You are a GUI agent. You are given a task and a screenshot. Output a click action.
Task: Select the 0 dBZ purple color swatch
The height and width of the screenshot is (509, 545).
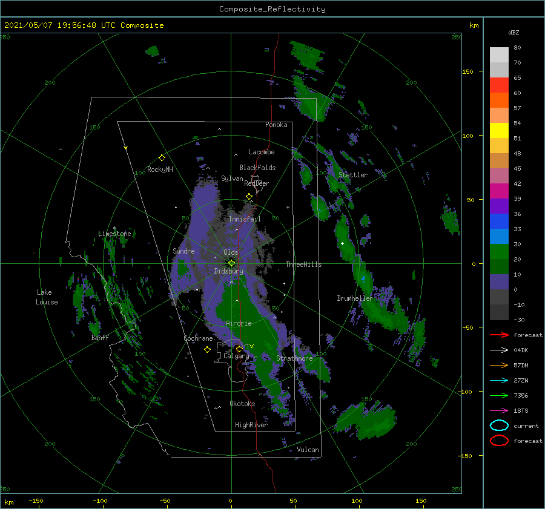point(499,281)
